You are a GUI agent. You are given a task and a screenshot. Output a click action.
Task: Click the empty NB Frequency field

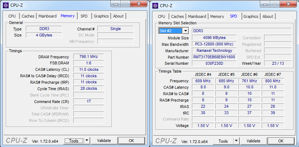coord(115,41)
